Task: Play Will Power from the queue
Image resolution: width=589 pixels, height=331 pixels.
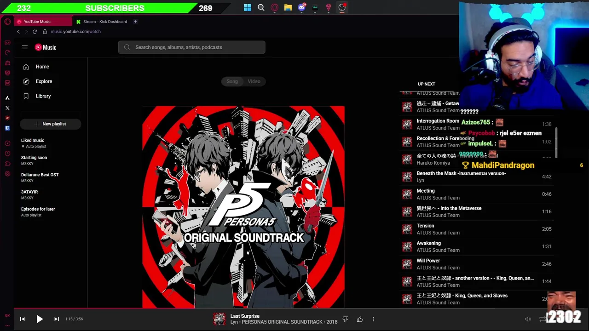Action: [477, 264]
